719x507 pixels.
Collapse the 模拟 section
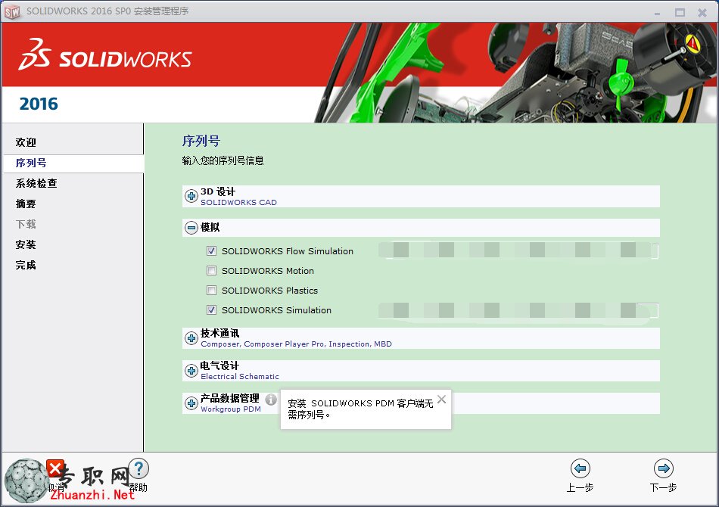(x=191, y=227)
